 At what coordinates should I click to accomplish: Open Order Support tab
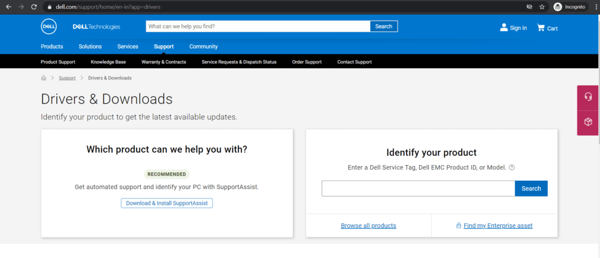click(307, 62)
